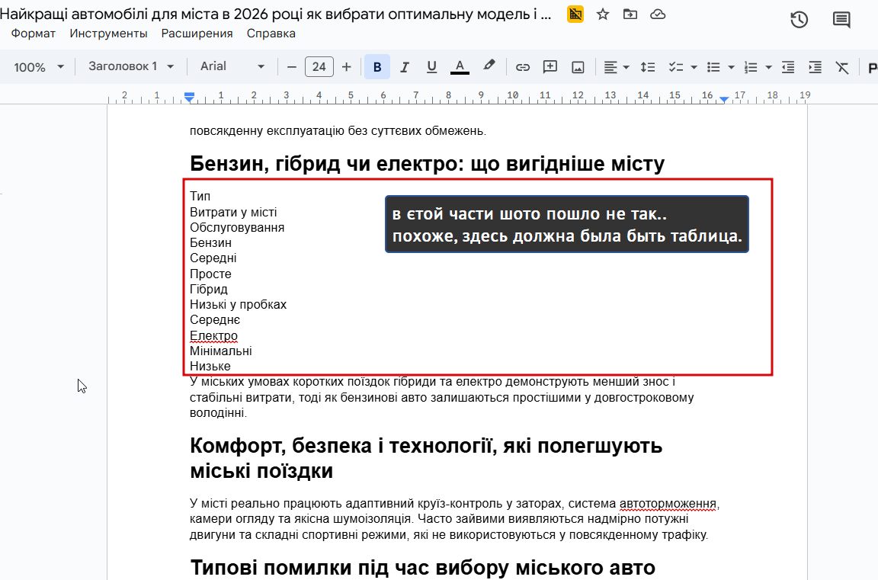Increase paragraph indent
The width and height of the screenshot is (878, 580).
pos(816,67)
